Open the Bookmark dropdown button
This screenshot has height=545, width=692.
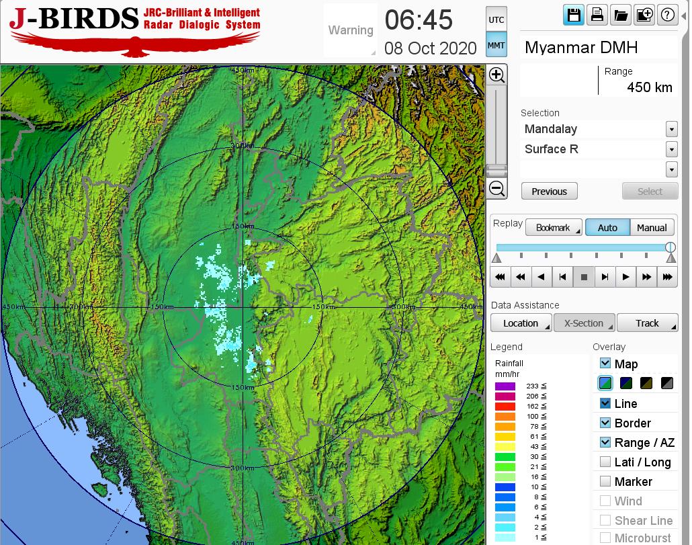554,228
